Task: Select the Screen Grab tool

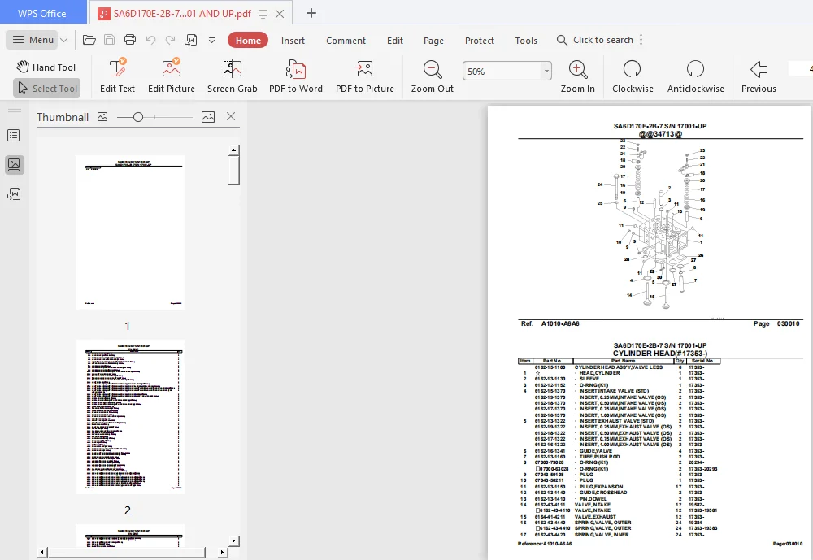Action: pyautogui.click(x=232, y=69)
